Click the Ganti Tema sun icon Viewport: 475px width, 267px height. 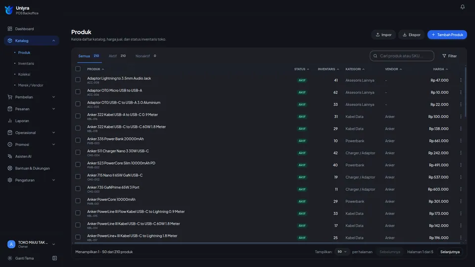coord(10,258)
